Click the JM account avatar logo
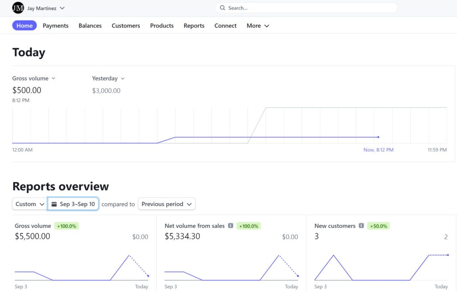457x291 pixels. 18,8
